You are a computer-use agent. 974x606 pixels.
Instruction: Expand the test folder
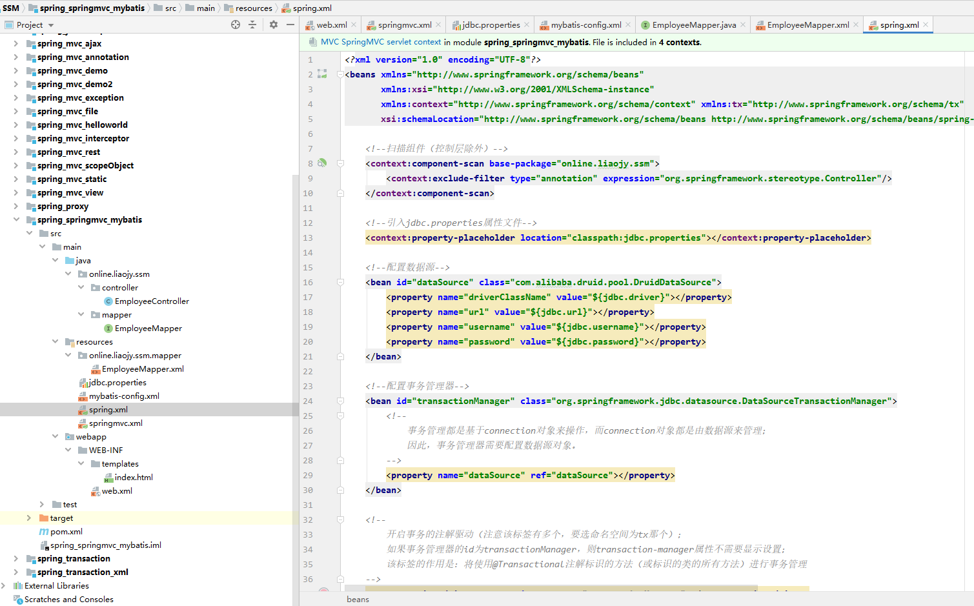pos(41,504)
